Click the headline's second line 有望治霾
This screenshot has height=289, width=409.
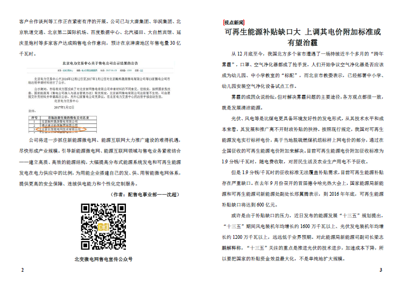click(x=302, y=43)
